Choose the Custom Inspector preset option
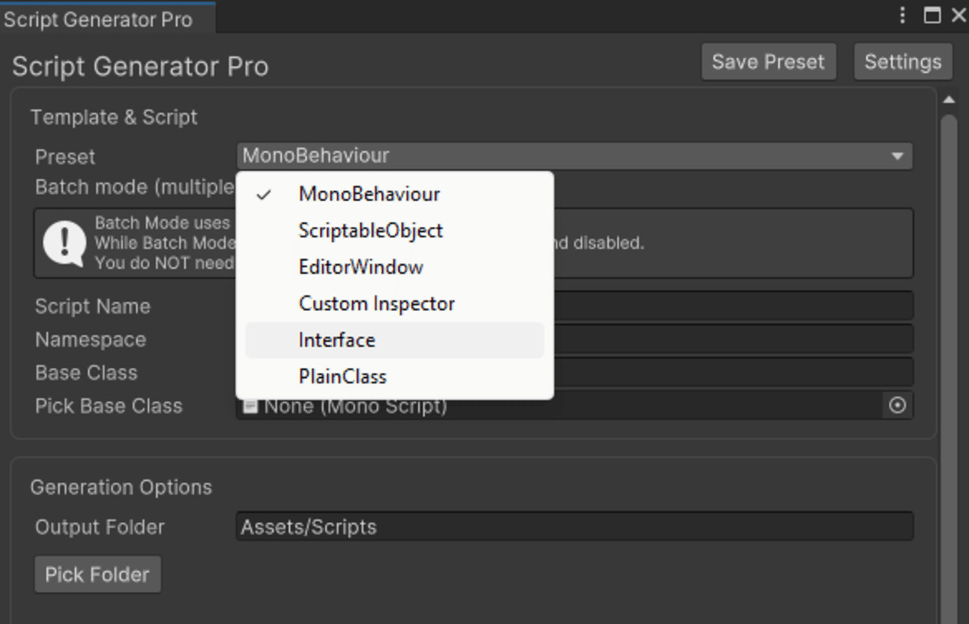This screenshot has height=624, width=969. click(376, 303)
